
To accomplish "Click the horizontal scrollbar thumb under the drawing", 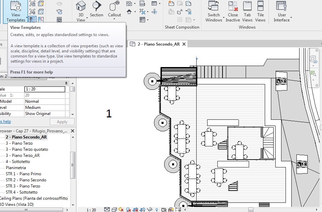I will coord(251,209).
